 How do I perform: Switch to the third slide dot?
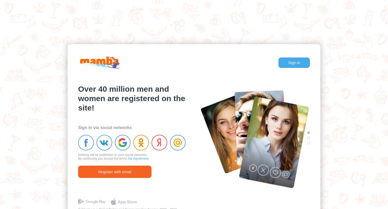pyautogui.click(x=309, y=143)
